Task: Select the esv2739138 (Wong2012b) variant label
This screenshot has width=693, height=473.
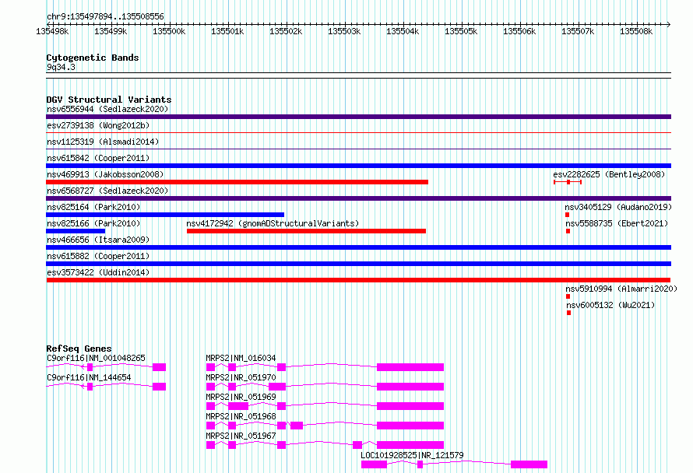Action: pyautogui.click(x=98, y=125)
